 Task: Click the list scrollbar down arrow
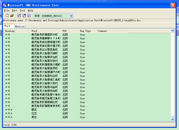173,119
